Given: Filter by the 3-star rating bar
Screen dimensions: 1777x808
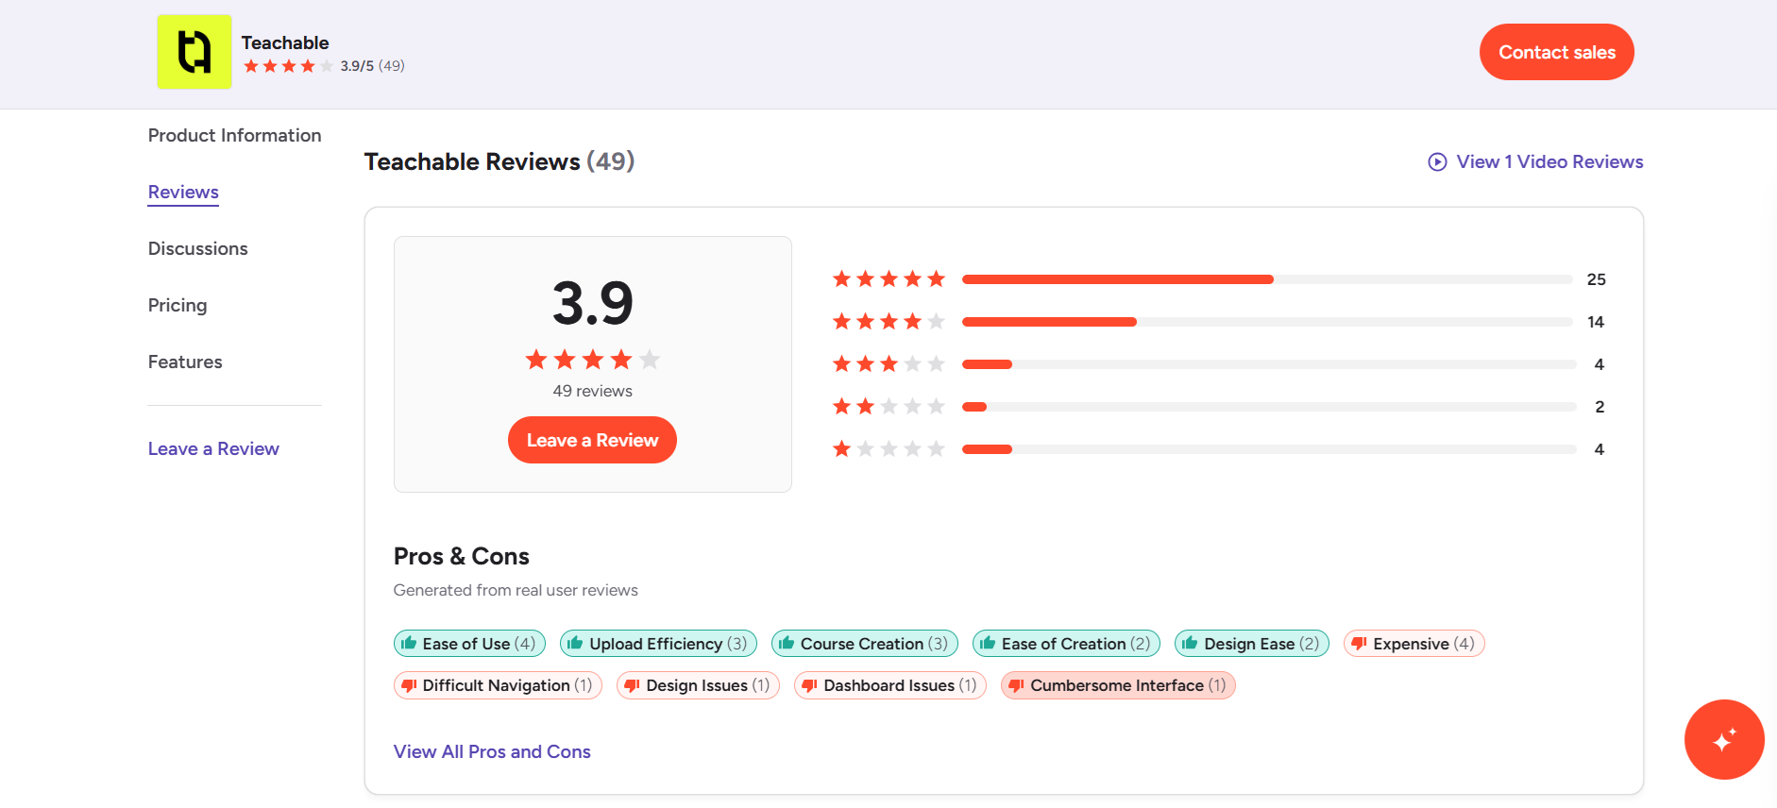Looking at the screenshot, I should [x=1269, y=364].
